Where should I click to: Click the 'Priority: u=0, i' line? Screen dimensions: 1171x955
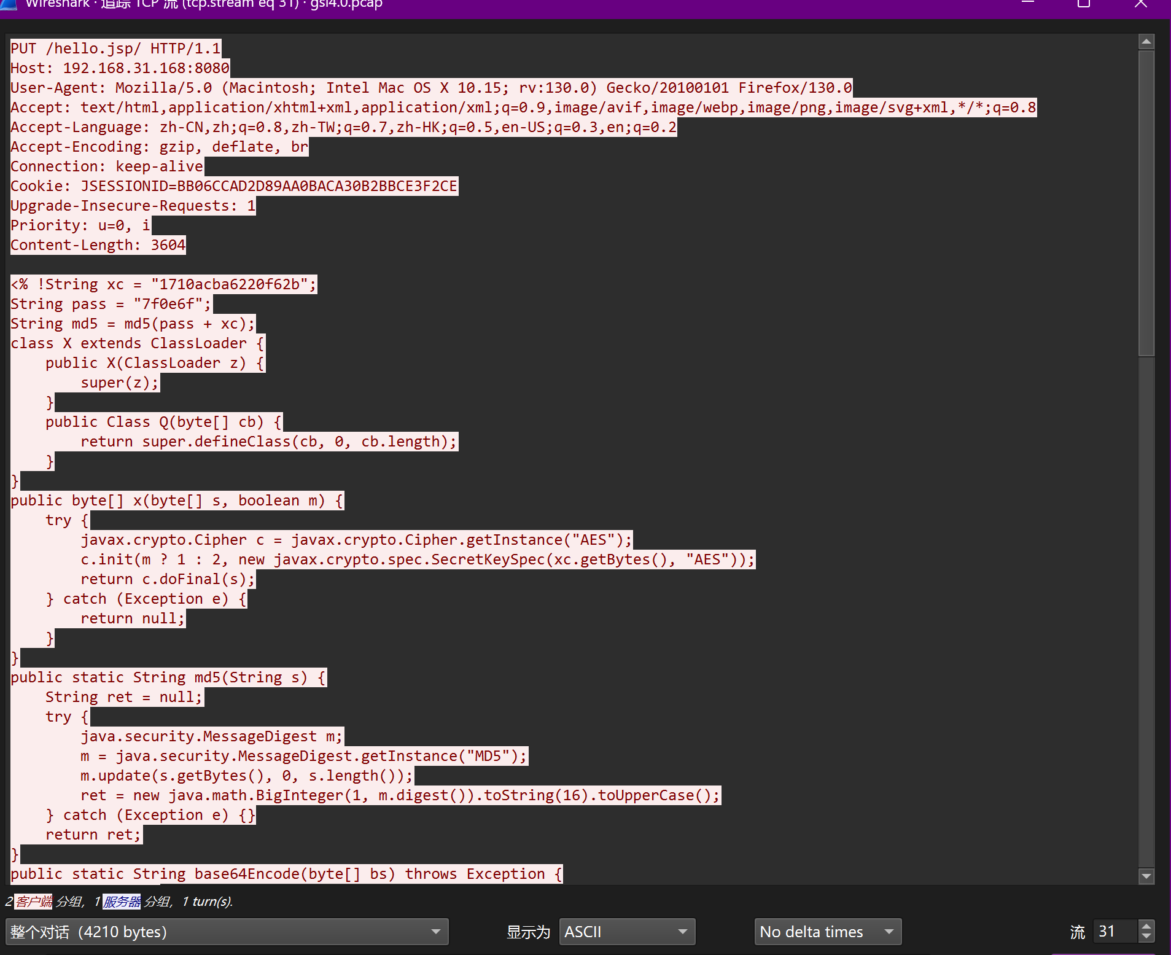[x=80, y=225]
